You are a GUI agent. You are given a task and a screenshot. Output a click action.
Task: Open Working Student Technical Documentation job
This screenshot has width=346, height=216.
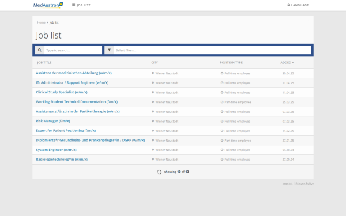point(77,102)
